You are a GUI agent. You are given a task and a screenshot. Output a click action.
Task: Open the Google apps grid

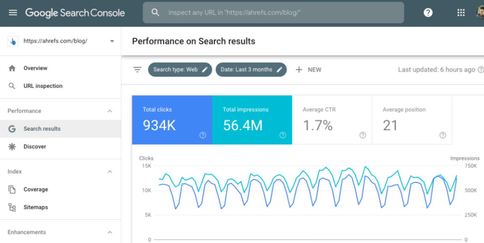point(461,13)
